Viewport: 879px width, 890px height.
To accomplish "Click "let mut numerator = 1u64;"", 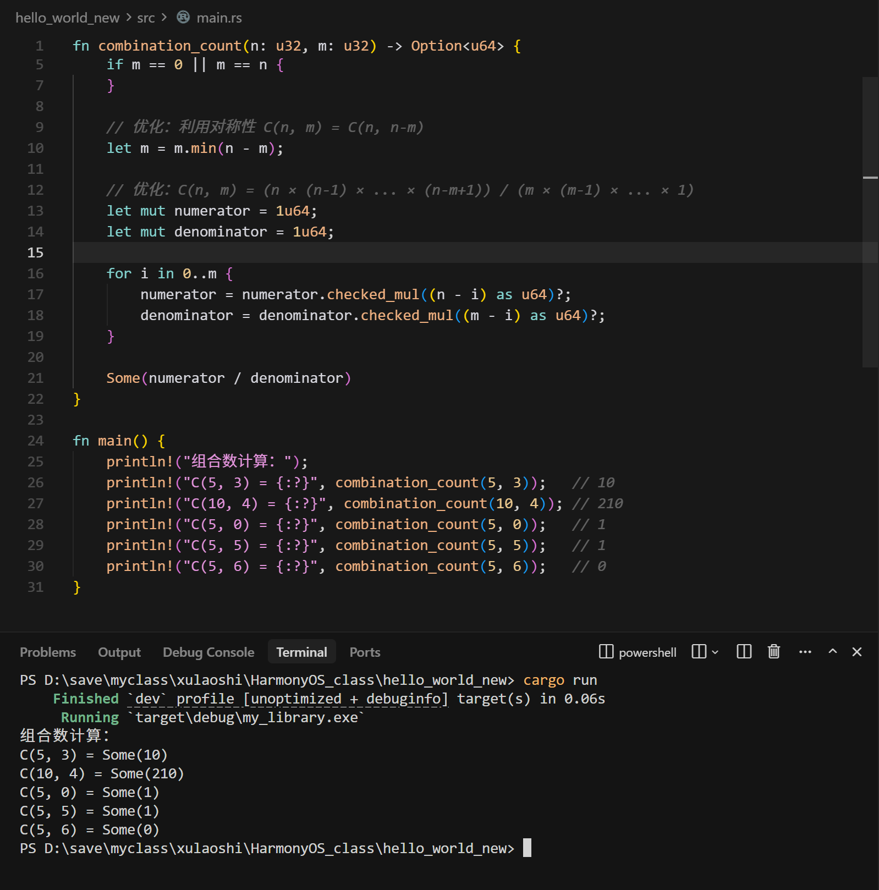I will [212, 211].
